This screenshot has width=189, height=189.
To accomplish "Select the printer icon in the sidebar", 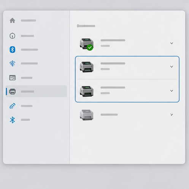I will (13, 91).
